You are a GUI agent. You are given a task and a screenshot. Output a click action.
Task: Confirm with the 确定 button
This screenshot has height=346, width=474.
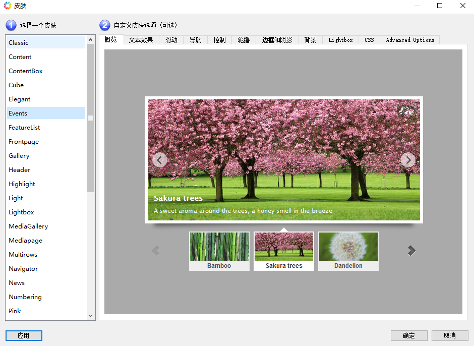click(x=409, y=335)
